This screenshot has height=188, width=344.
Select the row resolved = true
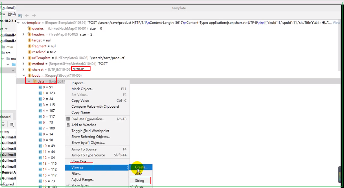click(x=42, y=52)
